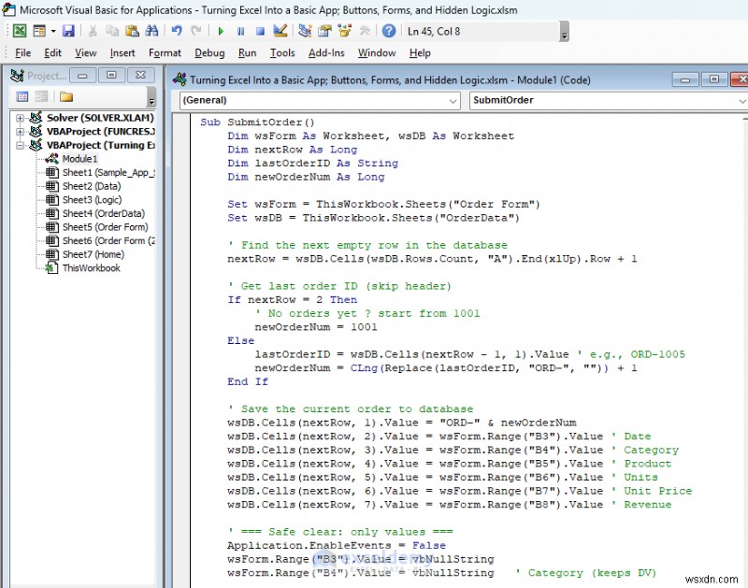Select Sheet4 (OrderData) in project tree

click(104, 214)
